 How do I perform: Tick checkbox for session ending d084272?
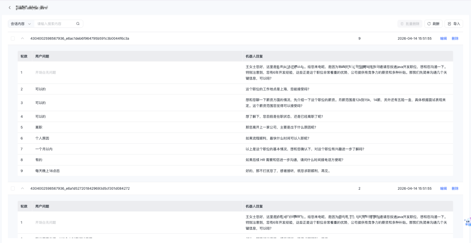click(x=13, y=189)
